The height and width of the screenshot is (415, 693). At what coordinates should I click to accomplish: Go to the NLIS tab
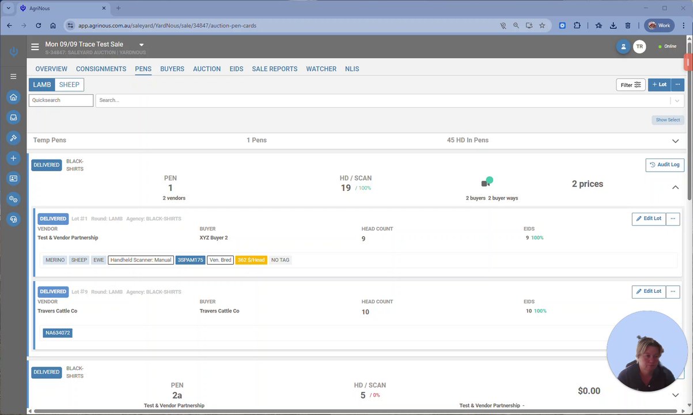coord(352,69)
